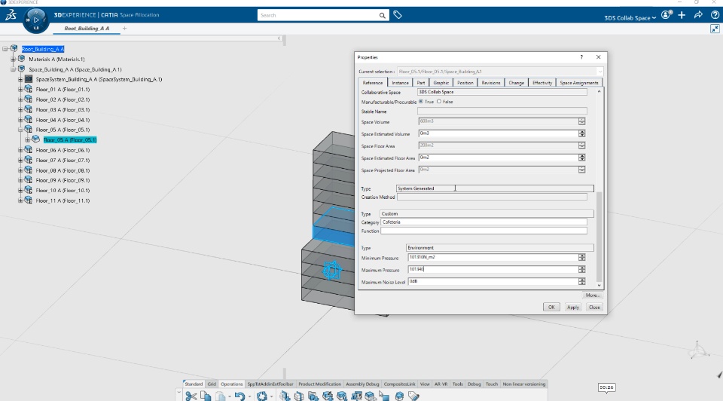The width and height of the screenshot is (723, 401).
Task: Click the SpaceSystem_Building_A node icon
Action: [29, 79]
